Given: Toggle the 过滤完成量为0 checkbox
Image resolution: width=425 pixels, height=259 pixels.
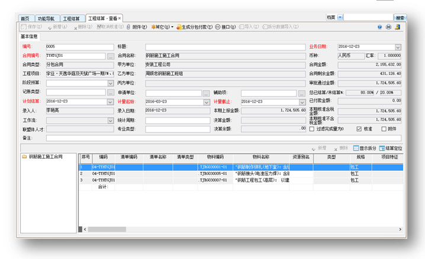Looking at the screenshot, I should (x=312, y=129).
